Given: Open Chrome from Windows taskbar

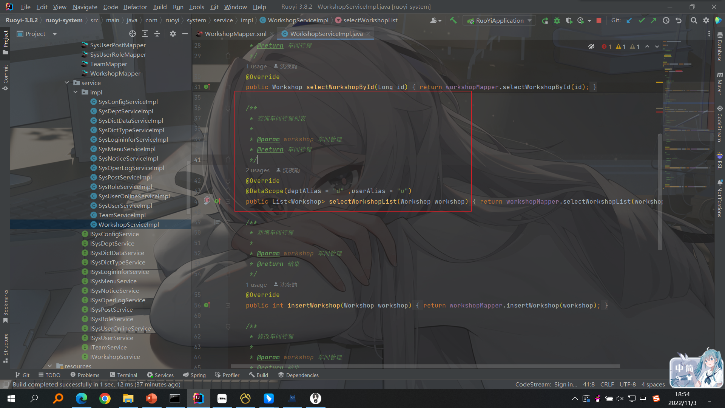Looking at the screenshot, I should click(x=105, y=399).
